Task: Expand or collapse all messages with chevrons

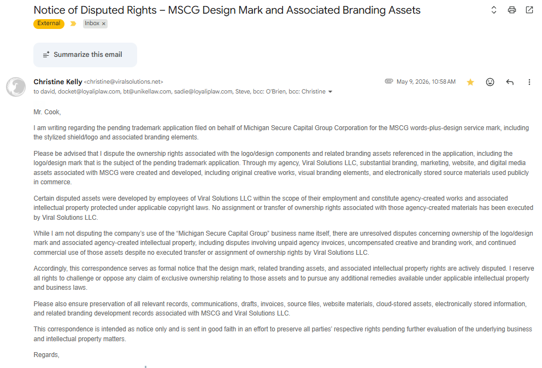Action: 493,10
